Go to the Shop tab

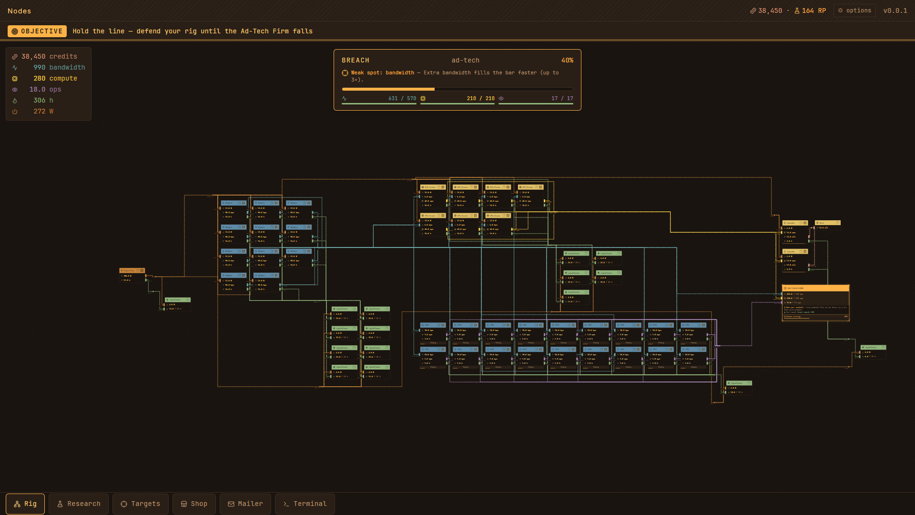pos(194,504)
